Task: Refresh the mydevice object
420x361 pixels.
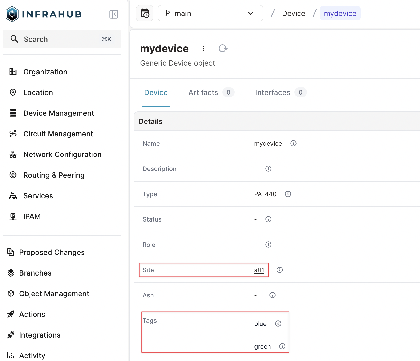Action: pos(223,48)
